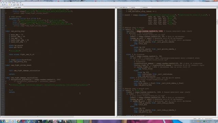The image size is (218, 123).
Task: Click 'call sam_fight_damage_calculation' line
Action: (25, 71)
